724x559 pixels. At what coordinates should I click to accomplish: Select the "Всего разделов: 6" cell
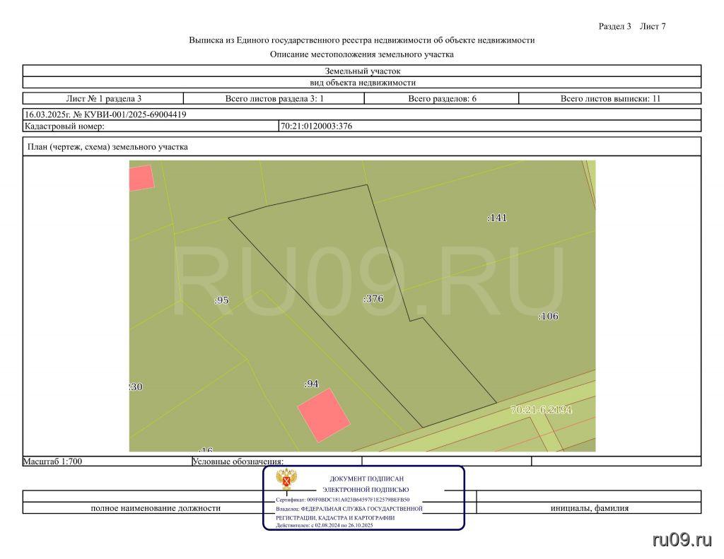(442, 99)
